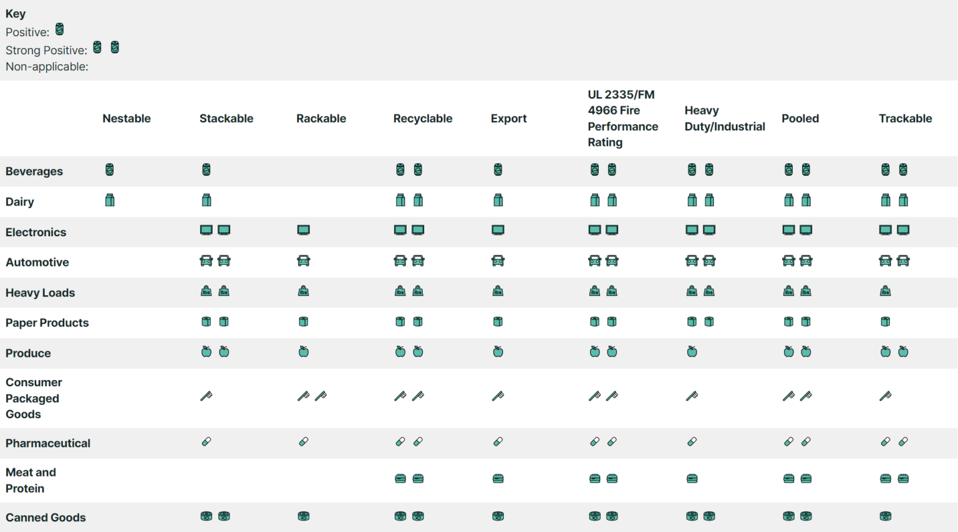Select the paper roll icon under Pooled
The image size is (958, 532).
788,321
